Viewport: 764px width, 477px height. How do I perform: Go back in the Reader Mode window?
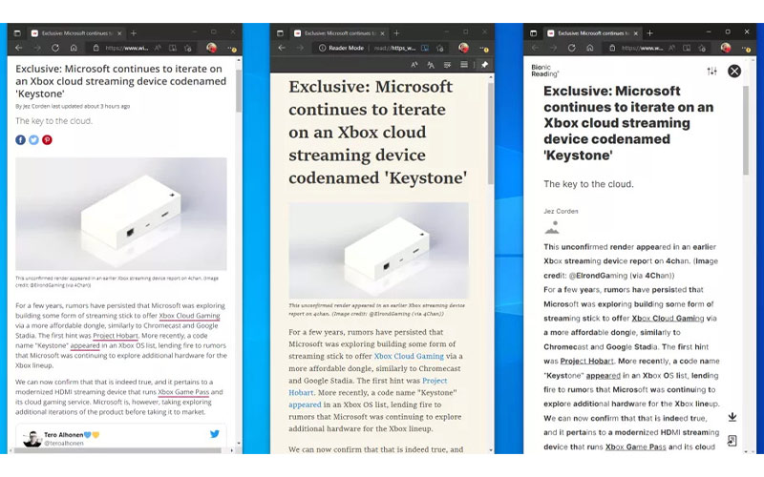[x=282, y=48]
